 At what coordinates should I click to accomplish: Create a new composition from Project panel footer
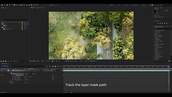(x=6, y=61)
